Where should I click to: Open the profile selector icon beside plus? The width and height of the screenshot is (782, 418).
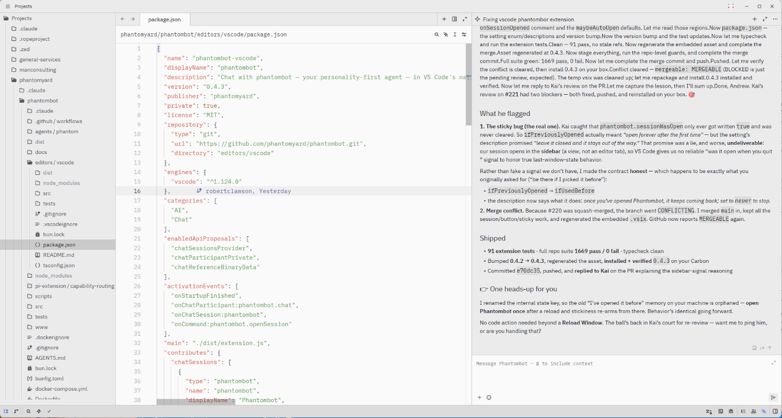pos(489,397)
